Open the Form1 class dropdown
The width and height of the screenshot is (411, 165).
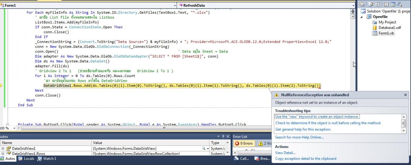coord(174,5)
